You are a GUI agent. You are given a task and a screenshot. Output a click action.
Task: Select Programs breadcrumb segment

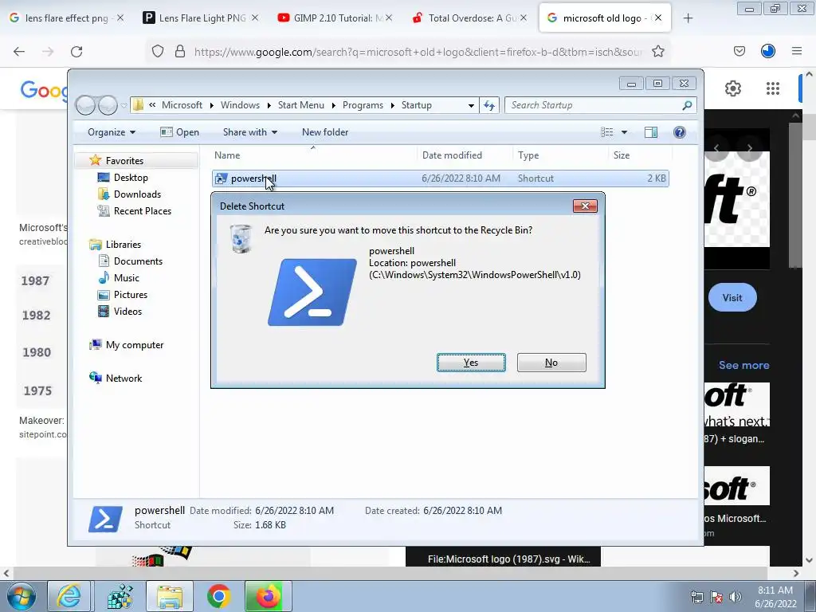click(363, 105)
